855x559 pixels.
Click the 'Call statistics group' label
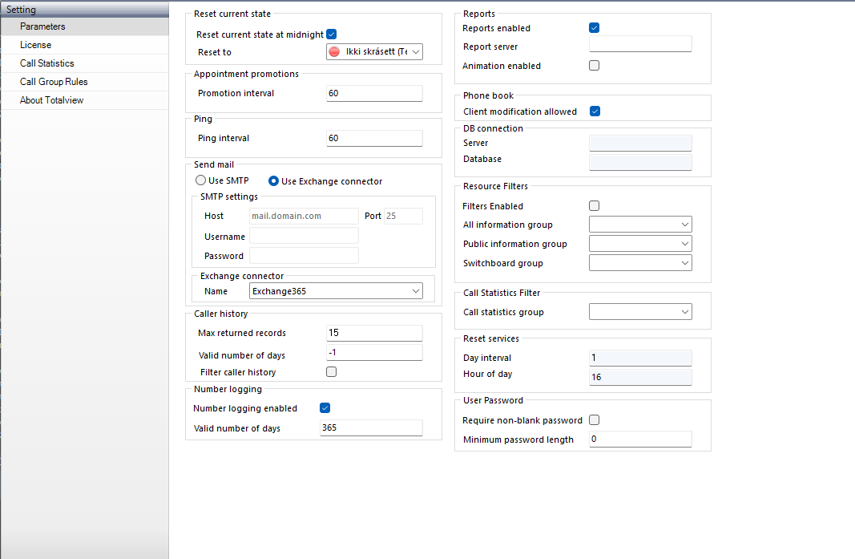pos(503,312)
